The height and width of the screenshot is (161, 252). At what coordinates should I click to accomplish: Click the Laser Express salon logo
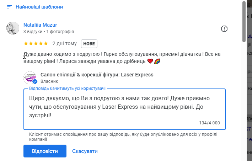30,78
